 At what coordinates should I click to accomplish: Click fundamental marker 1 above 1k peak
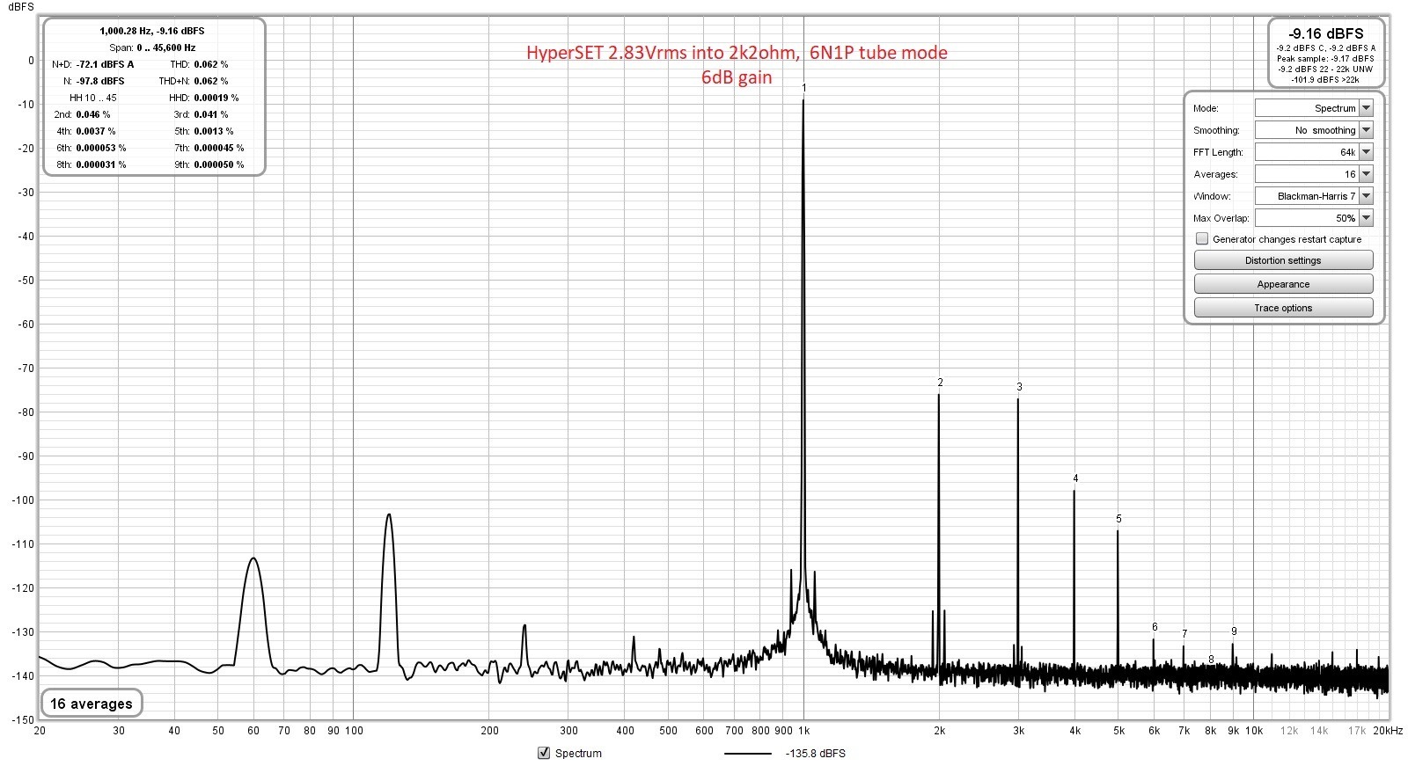[804, 89]
